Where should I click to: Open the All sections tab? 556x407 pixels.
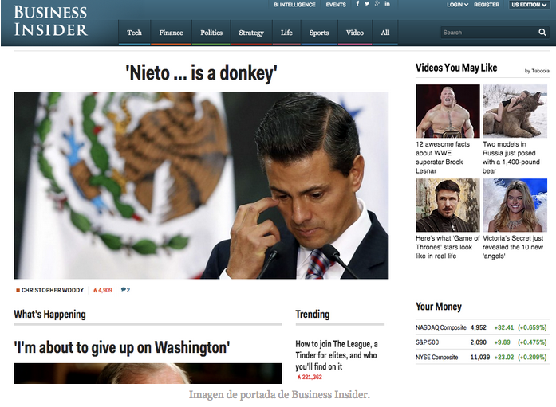(x=385, y=33)
